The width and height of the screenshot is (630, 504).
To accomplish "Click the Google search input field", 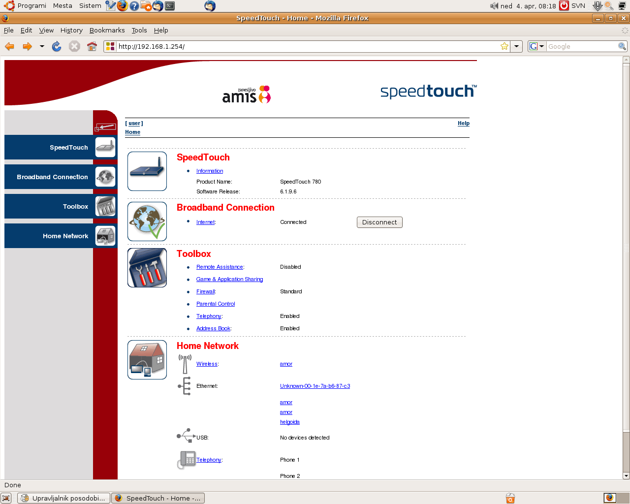I will tap(582, 46).
